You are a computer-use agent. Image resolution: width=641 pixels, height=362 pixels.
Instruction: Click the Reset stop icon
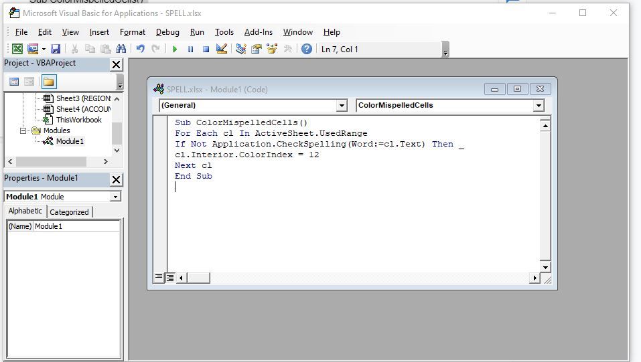[206, 50]
